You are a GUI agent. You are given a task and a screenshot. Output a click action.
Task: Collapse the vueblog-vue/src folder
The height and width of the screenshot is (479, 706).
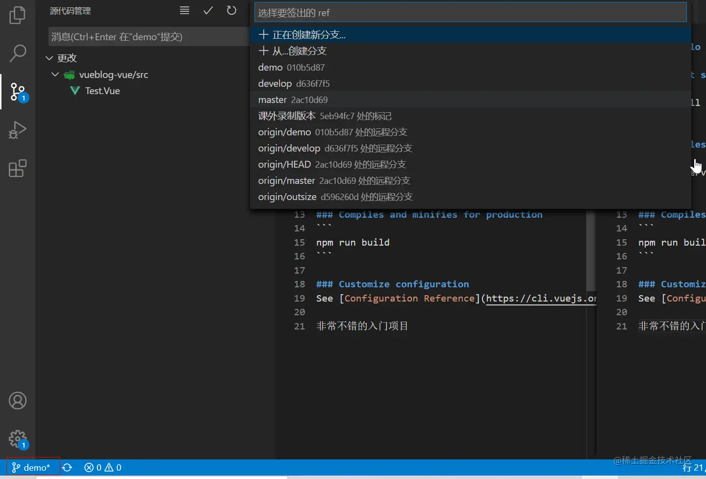pos(55,75)
